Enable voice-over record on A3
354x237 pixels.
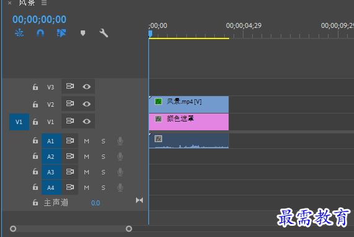[120, 172]
